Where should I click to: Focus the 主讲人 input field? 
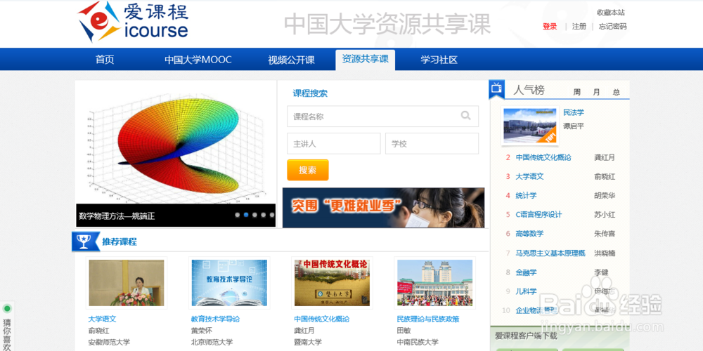pyautogui.click(x=333, y=144)
